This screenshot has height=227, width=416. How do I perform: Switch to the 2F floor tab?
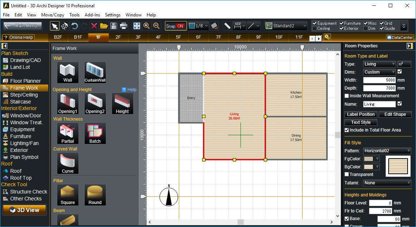pyautogui.click(x=118, y=37)
